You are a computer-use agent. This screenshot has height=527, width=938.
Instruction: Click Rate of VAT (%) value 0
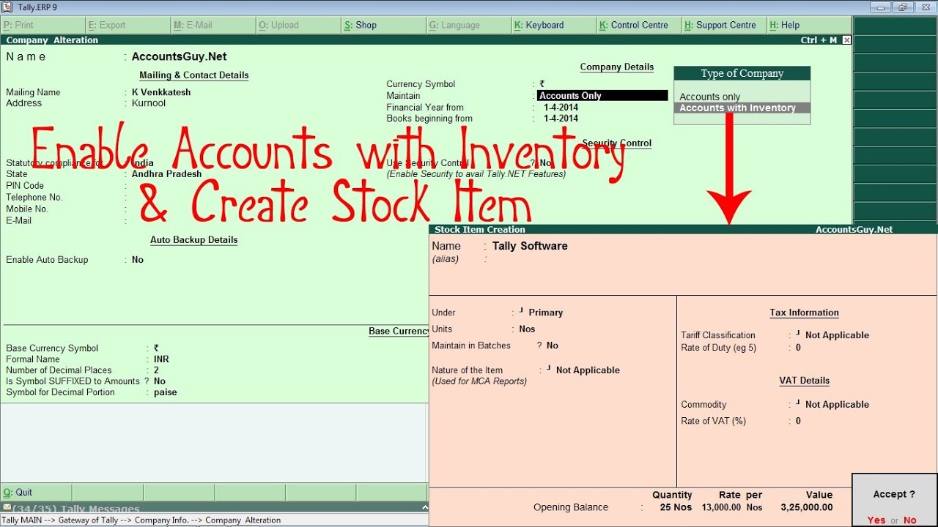pos(798,421)
